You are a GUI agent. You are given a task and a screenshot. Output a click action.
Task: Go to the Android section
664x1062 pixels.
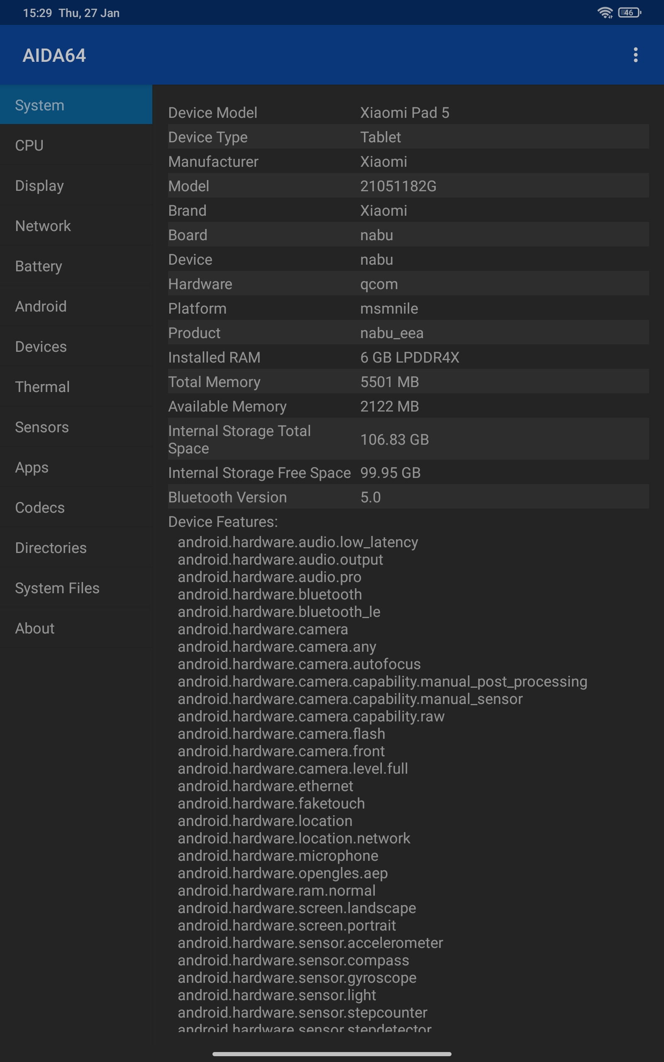pos(76,306)
